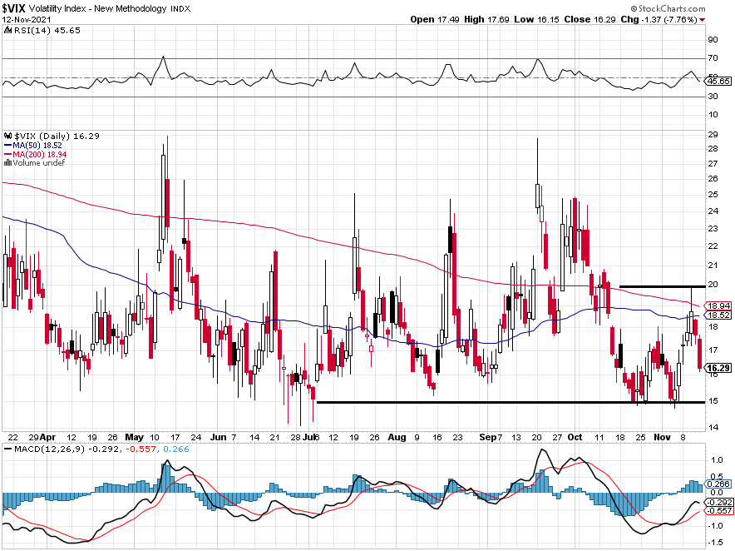Click the RSI(14) 45.65 label

(47, 31)
